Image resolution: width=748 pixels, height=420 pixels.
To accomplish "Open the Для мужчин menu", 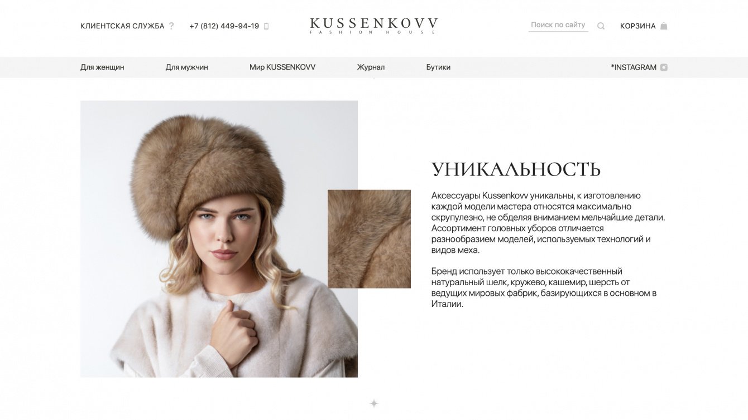I will pos(186,67).
